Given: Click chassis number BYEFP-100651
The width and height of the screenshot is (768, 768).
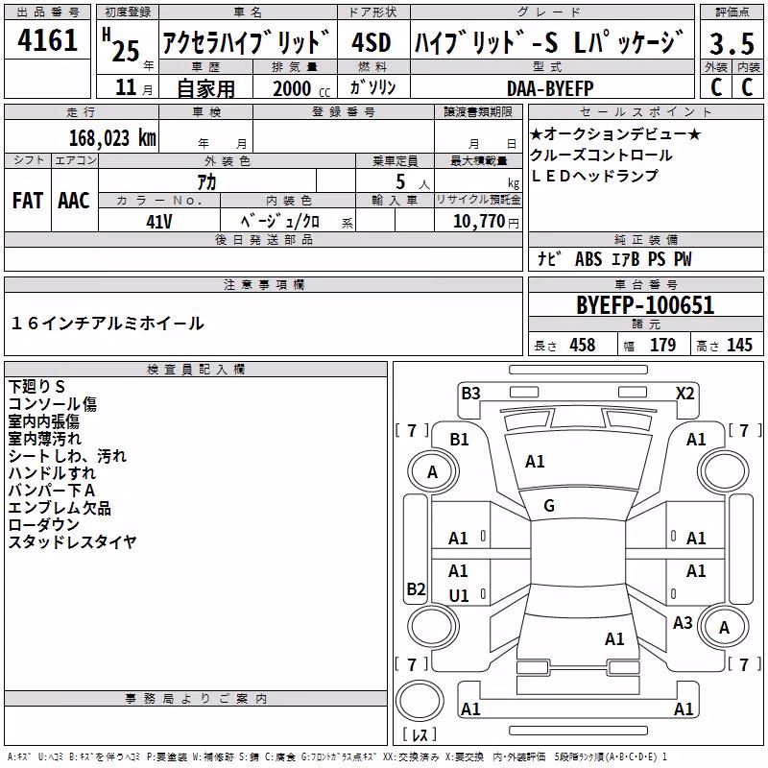Looking at the screenshot, I should tap(645, 305).
